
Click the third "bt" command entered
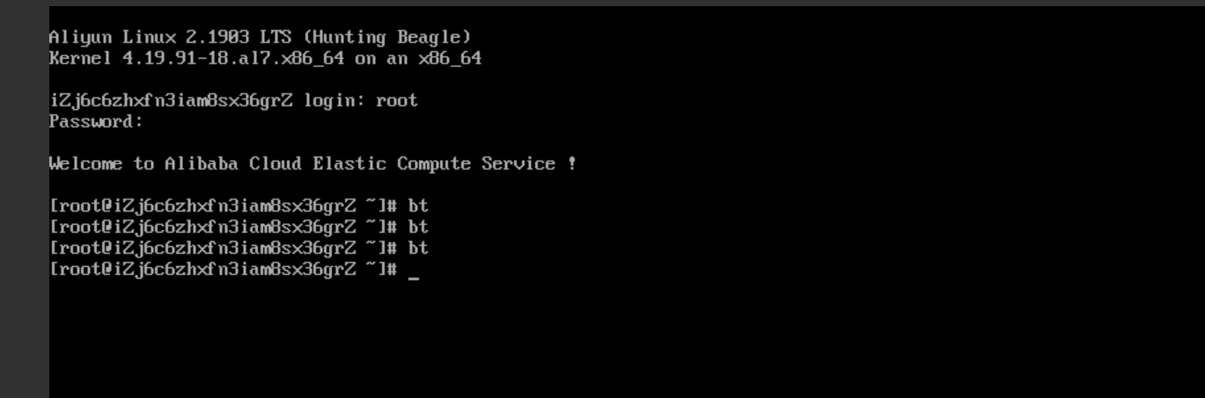pos(418,249)
